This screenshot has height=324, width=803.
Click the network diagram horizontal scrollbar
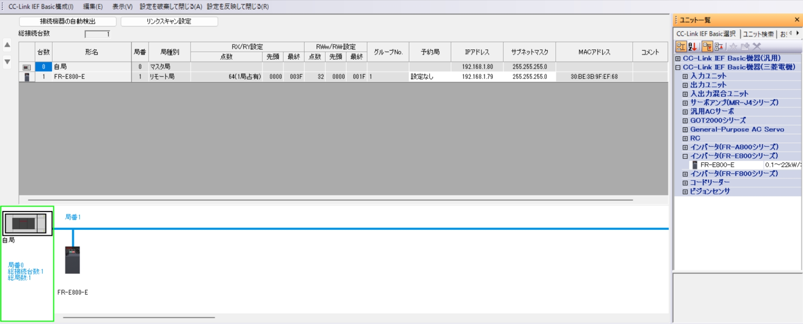click(139, 317)
